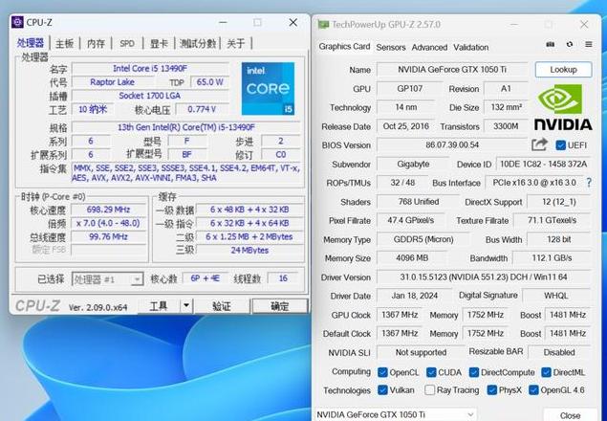Viewport: 607px width, 421px height.
Task: Toggle the DirectCompute checkbox
Action: (474, 372)
